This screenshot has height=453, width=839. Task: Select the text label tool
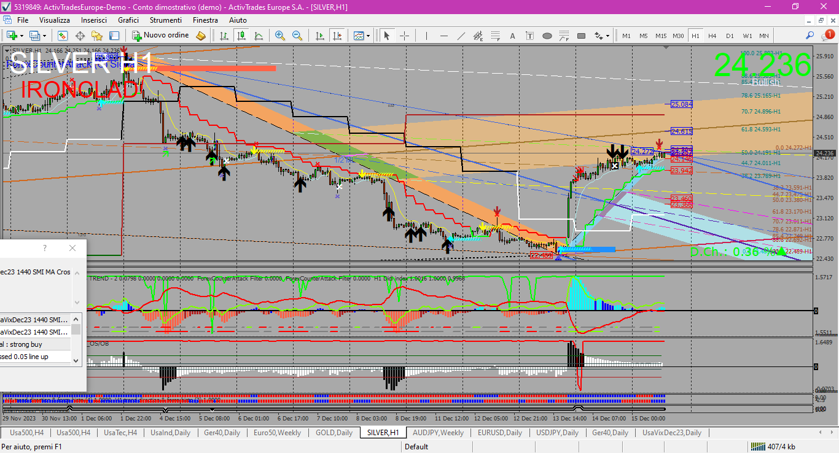[530, 36]
